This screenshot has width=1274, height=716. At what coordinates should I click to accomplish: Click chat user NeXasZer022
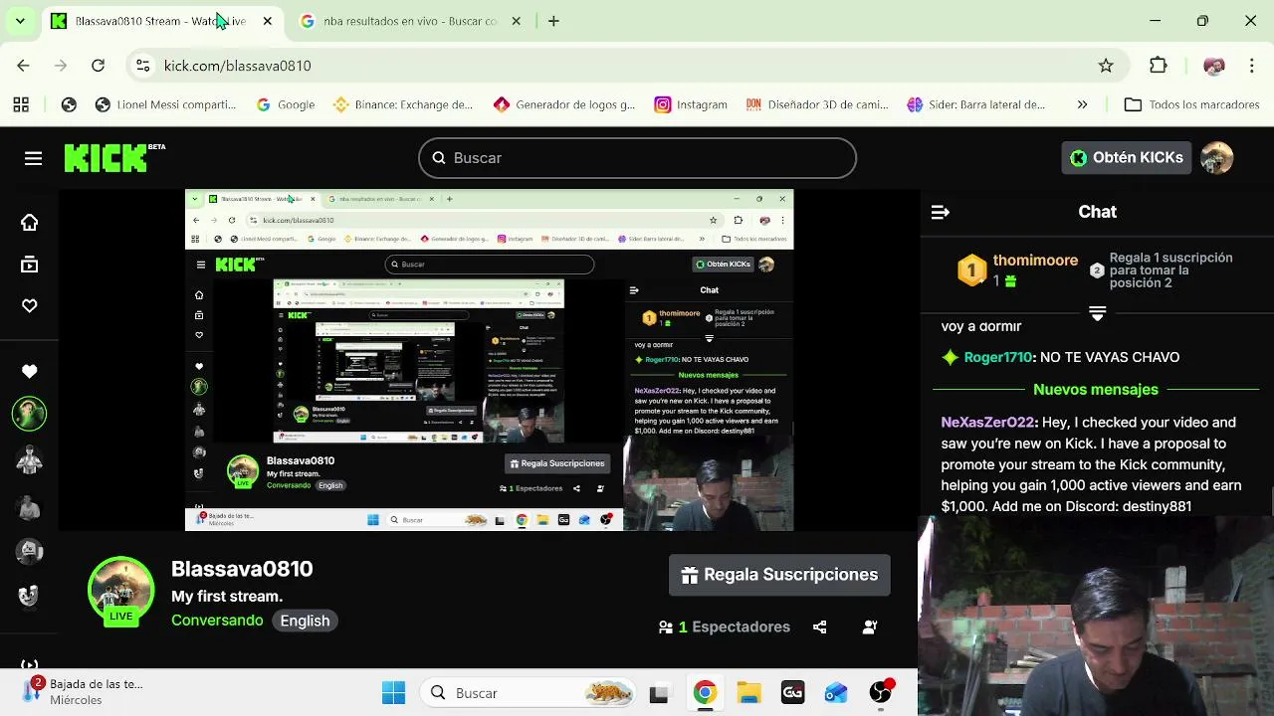click(x=989, y=423)
